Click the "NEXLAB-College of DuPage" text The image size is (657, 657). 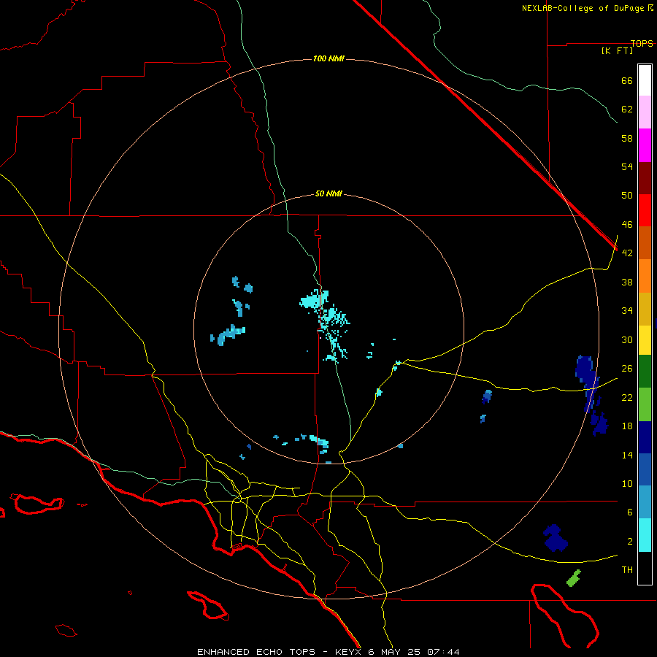[x=584, y=8]
